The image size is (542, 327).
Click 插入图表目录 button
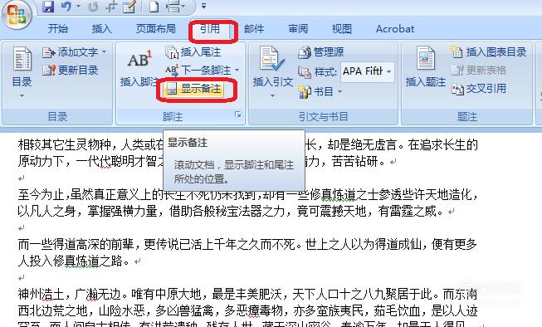488,52
